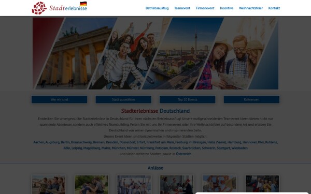Open the Anlässe thumbnail of people hugging outdoors

(x=91, y=185)
